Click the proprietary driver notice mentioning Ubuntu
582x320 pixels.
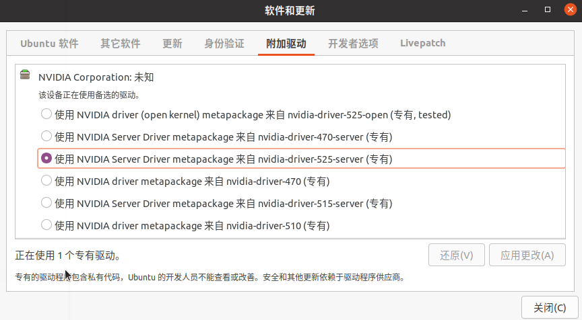(209, 277)
